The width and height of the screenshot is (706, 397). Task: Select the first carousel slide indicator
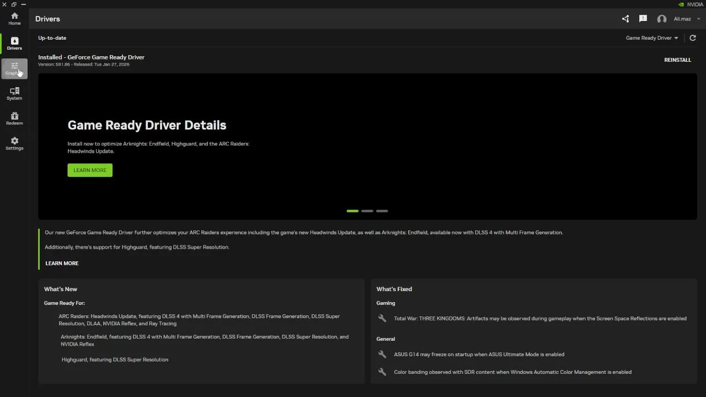pos(352,211)
